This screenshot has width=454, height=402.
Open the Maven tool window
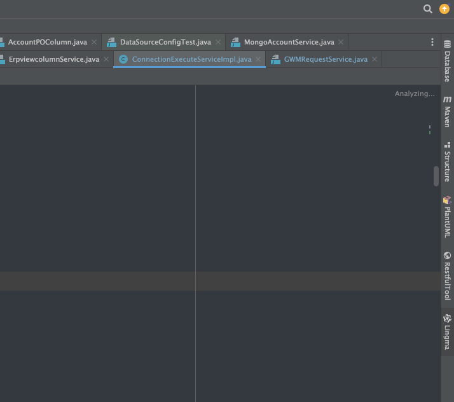(448, 111)
